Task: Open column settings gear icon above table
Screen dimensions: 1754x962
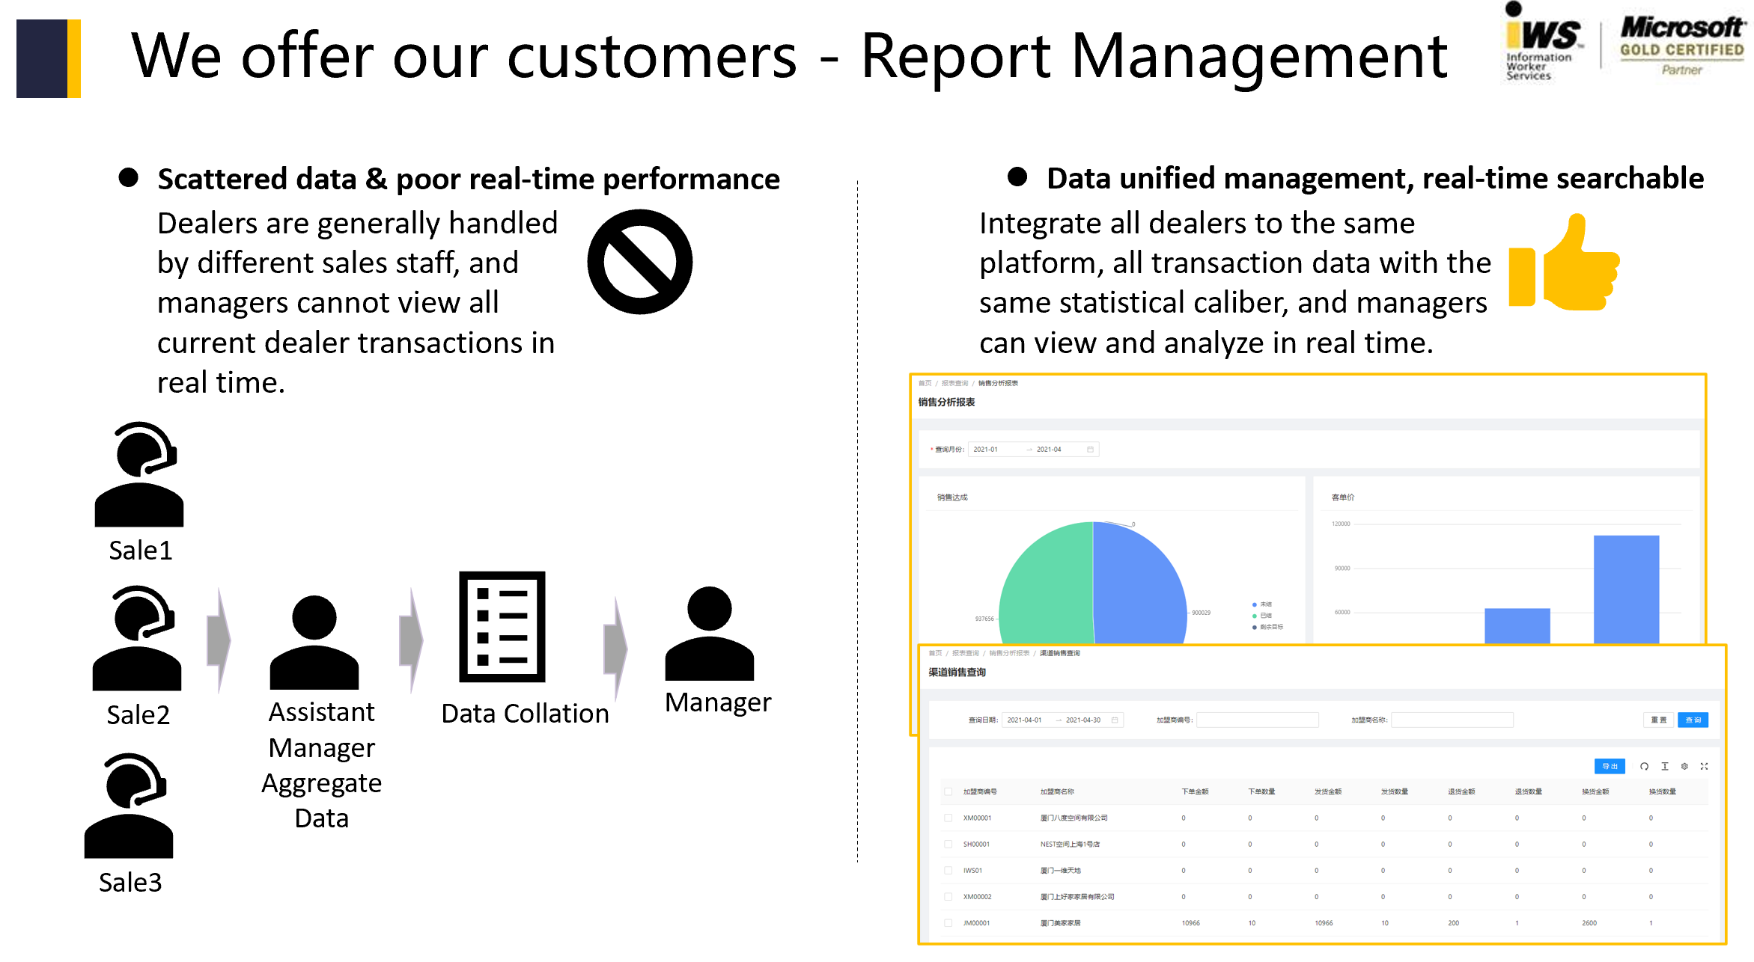Action: pyautogui.click(x=1684, y=766)
